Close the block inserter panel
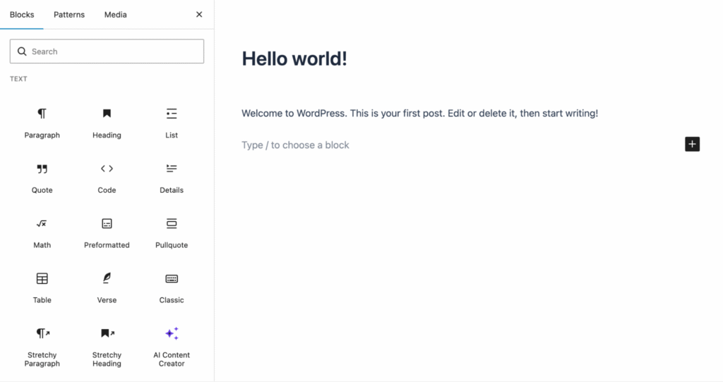The height and width of the screenshot is (382, 723). coord(199,15)
